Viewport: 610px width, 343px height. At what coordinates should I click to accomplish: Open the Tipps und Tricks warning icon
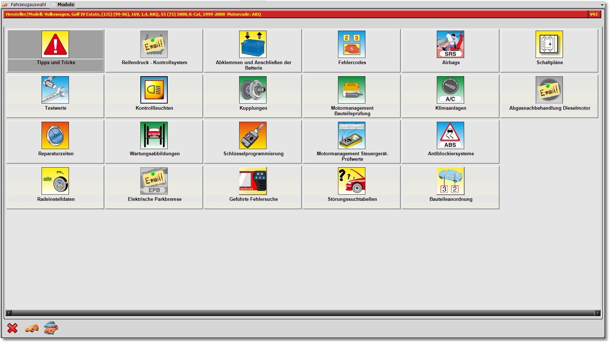point(55,44)
